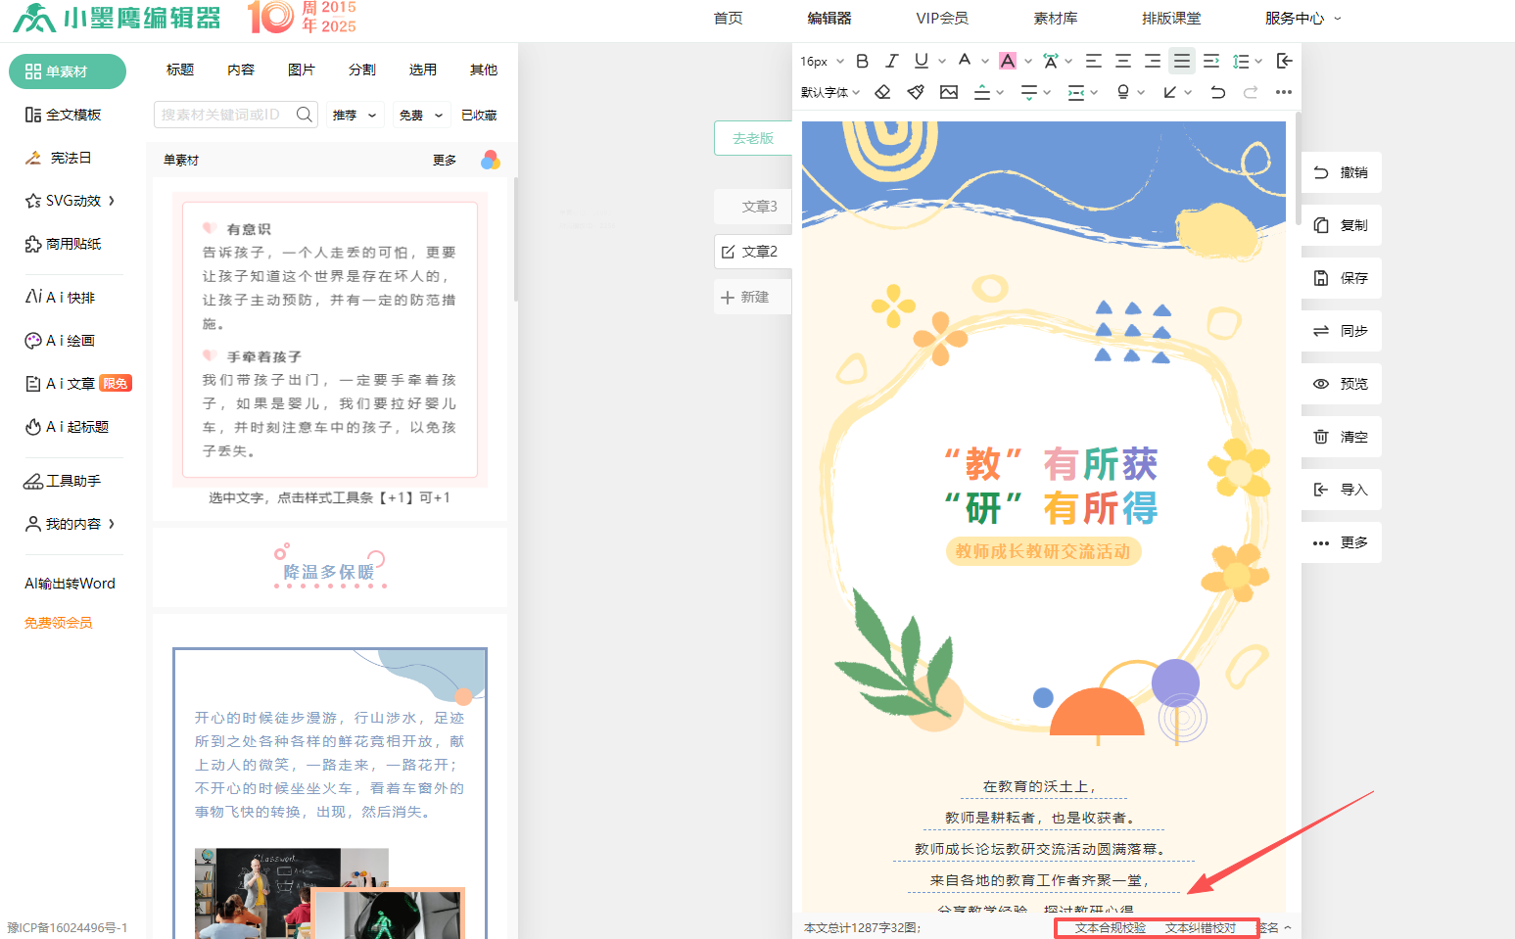The height and width of the screenshot is (939, 1515).
Task: Toggle italic text formatting
Action: (891, 61)
